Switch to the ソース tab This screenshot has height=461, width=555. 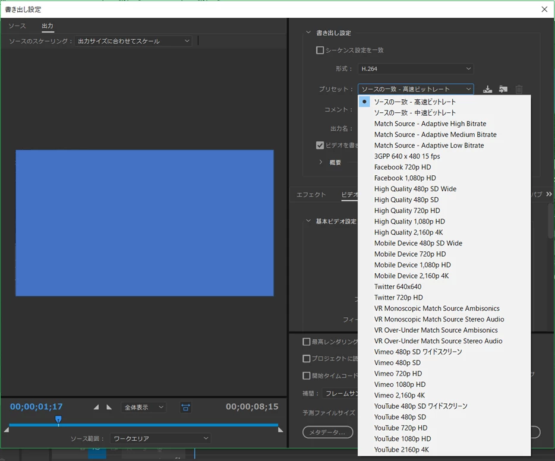point(17,26)
